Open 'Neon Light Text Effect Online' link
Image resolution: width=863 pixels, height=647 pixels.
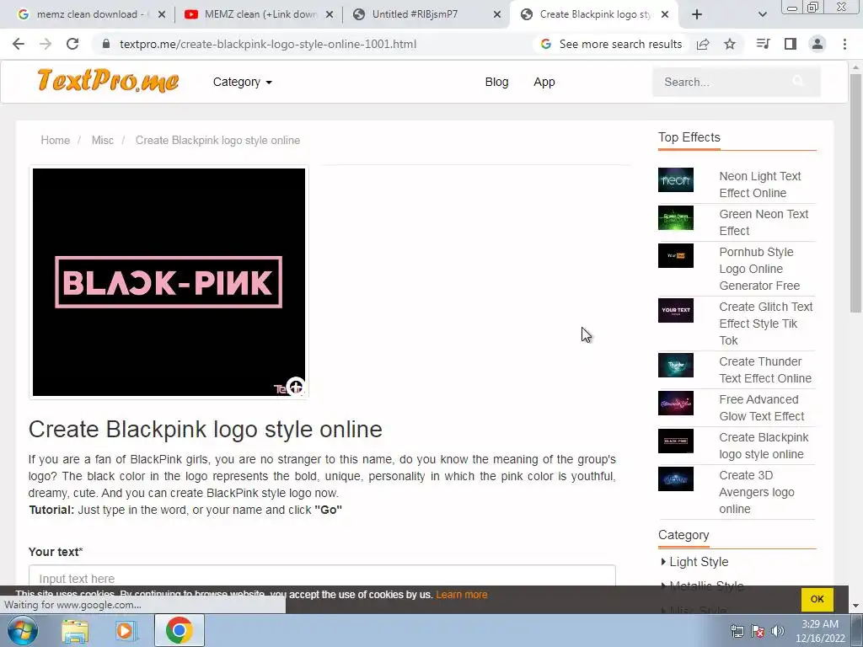coord(759,184)
